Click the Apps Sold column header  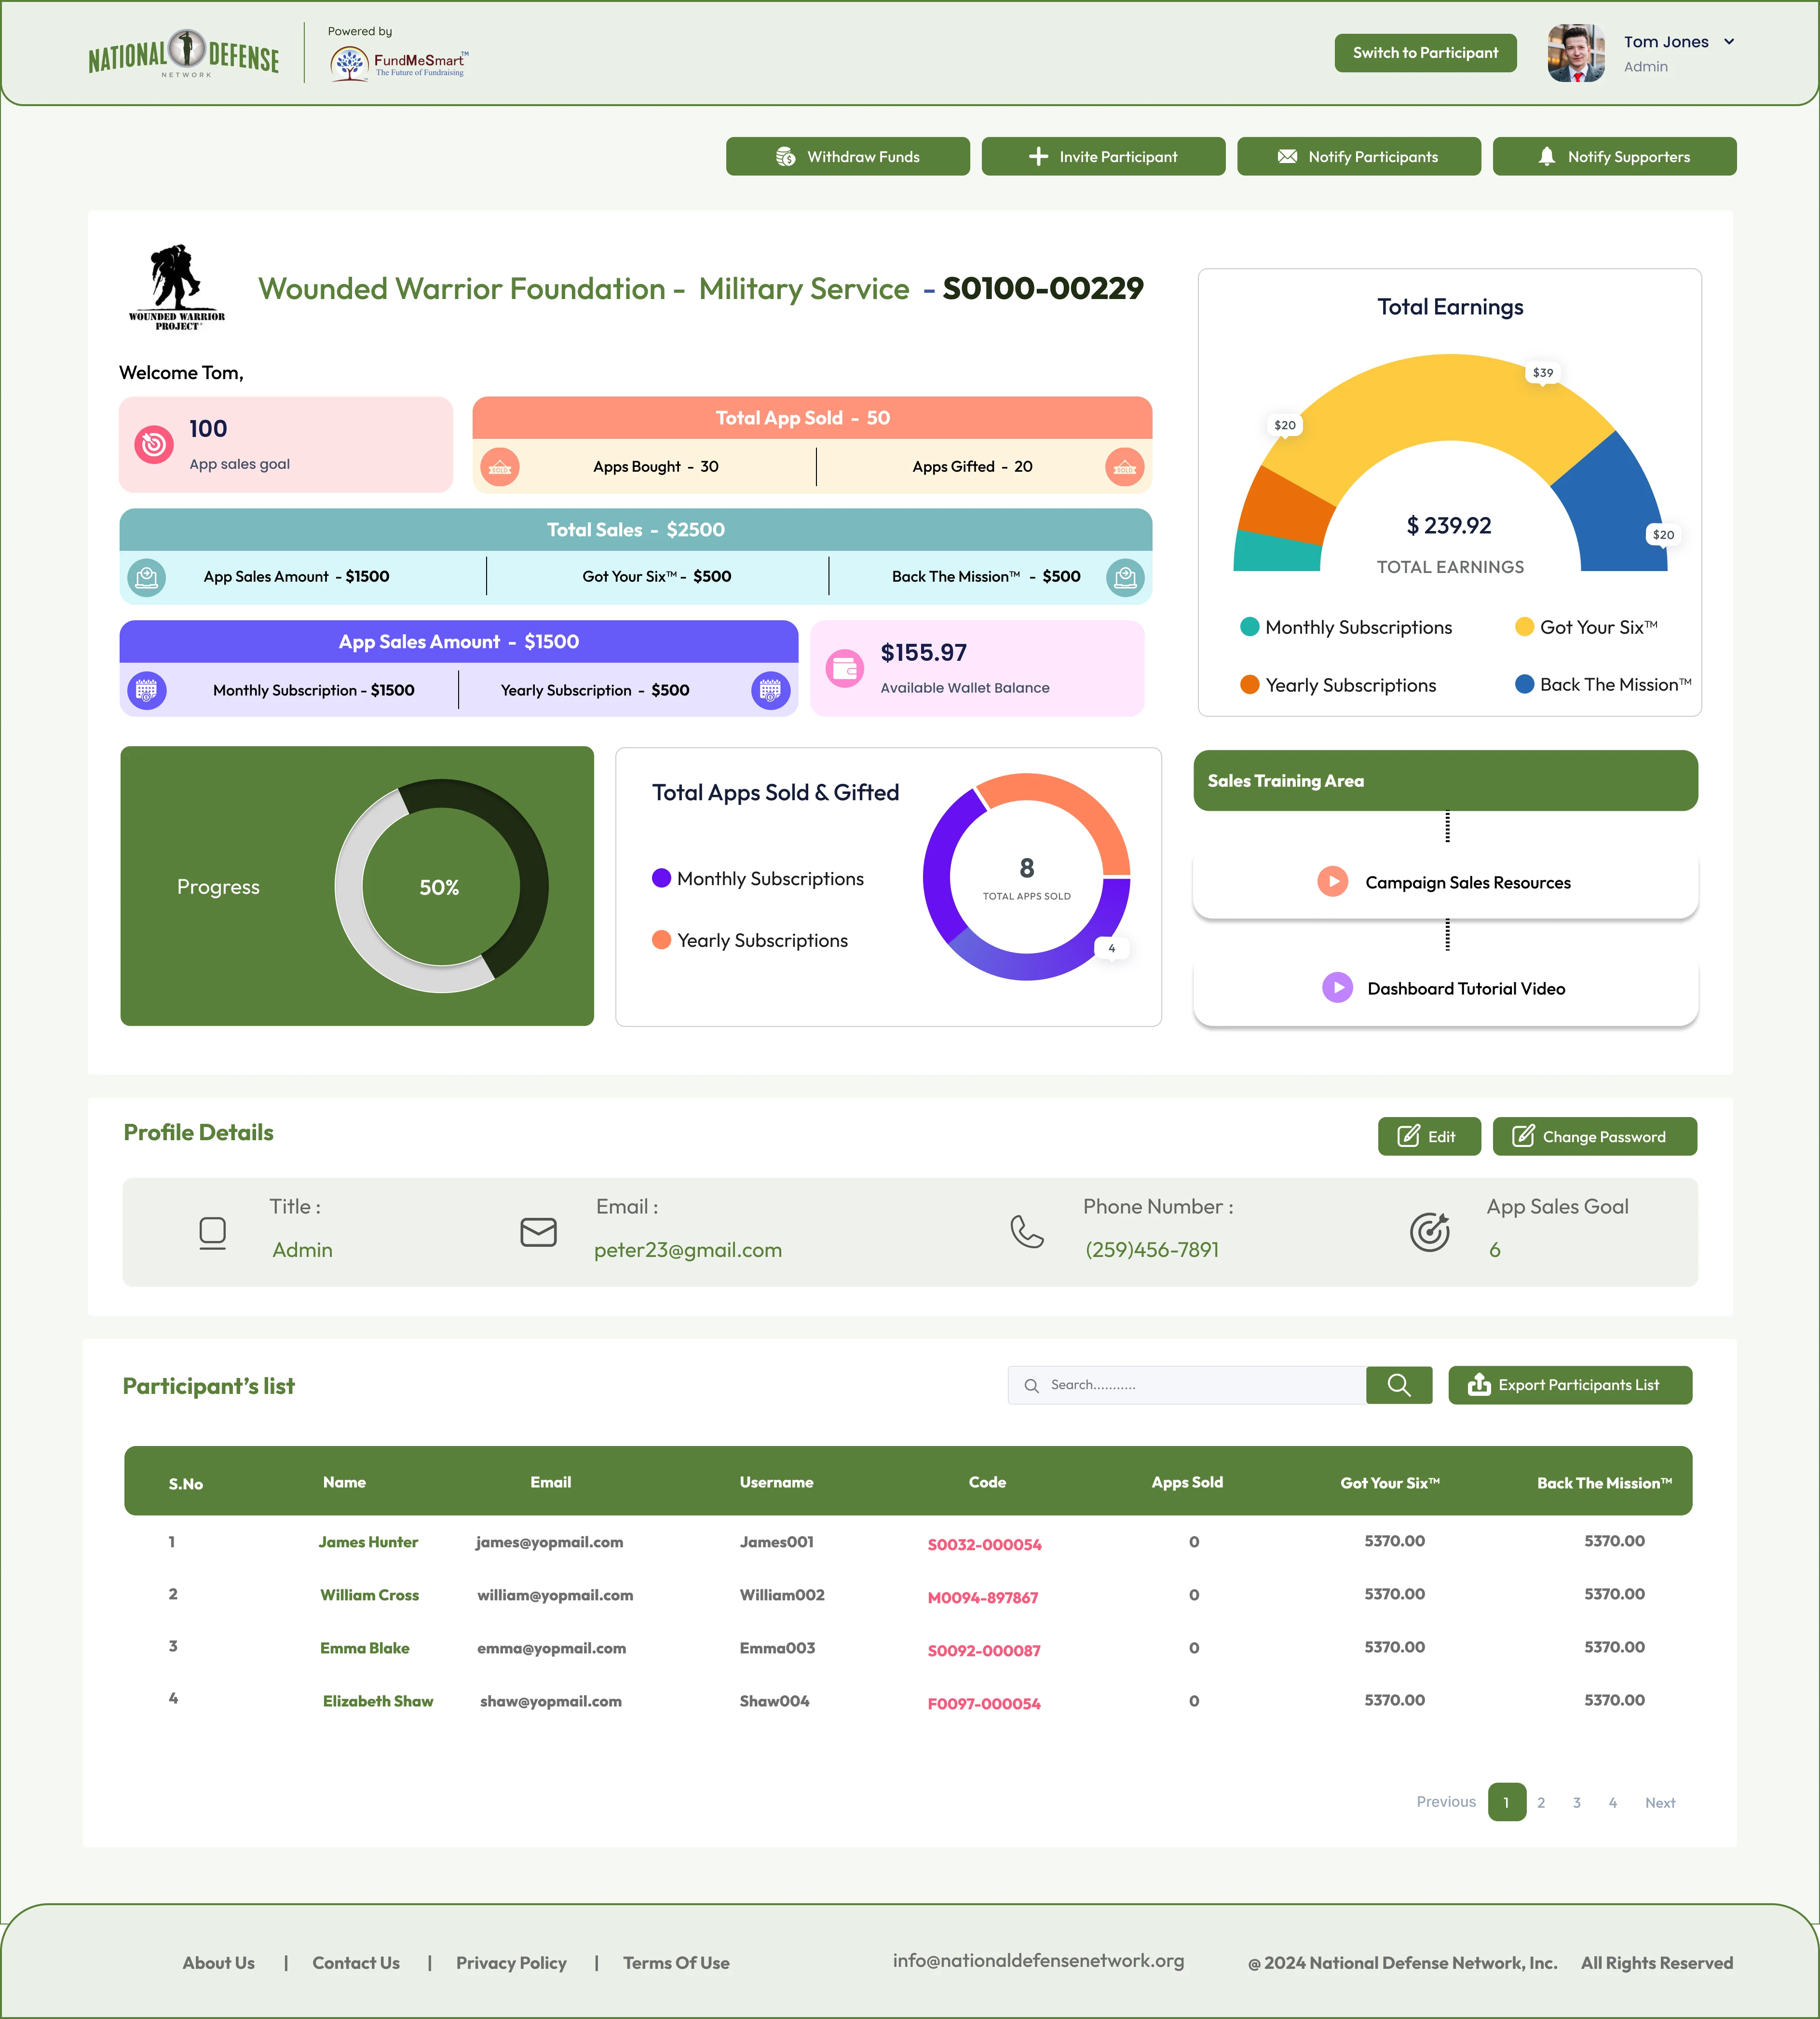[1187, 1482]
